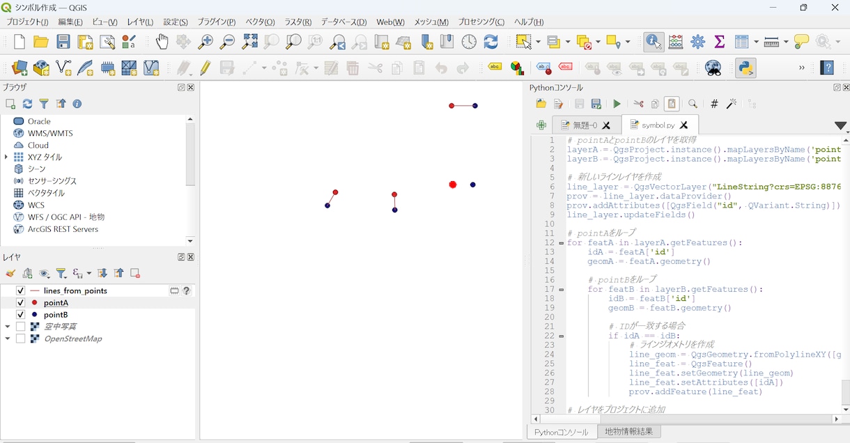Click the red pointA symbol swatch in Layers

[33, 303]
